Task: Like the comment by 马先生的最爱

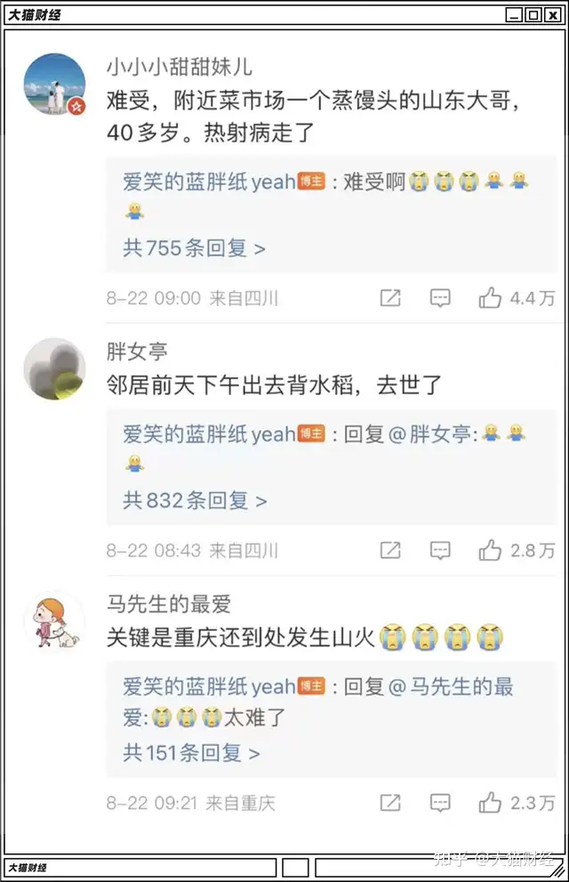Action: coord(490,803)
